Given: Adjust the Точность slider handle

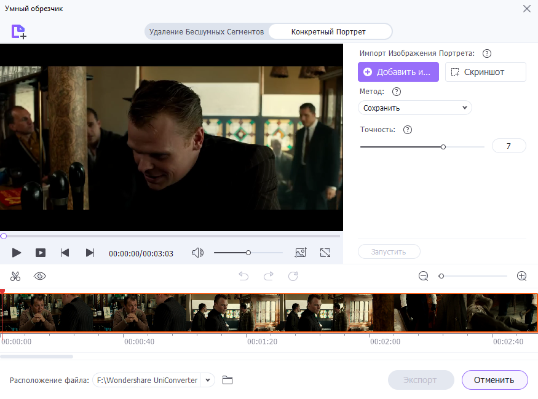Looking at the screenshot, I should tap(443, 147).
